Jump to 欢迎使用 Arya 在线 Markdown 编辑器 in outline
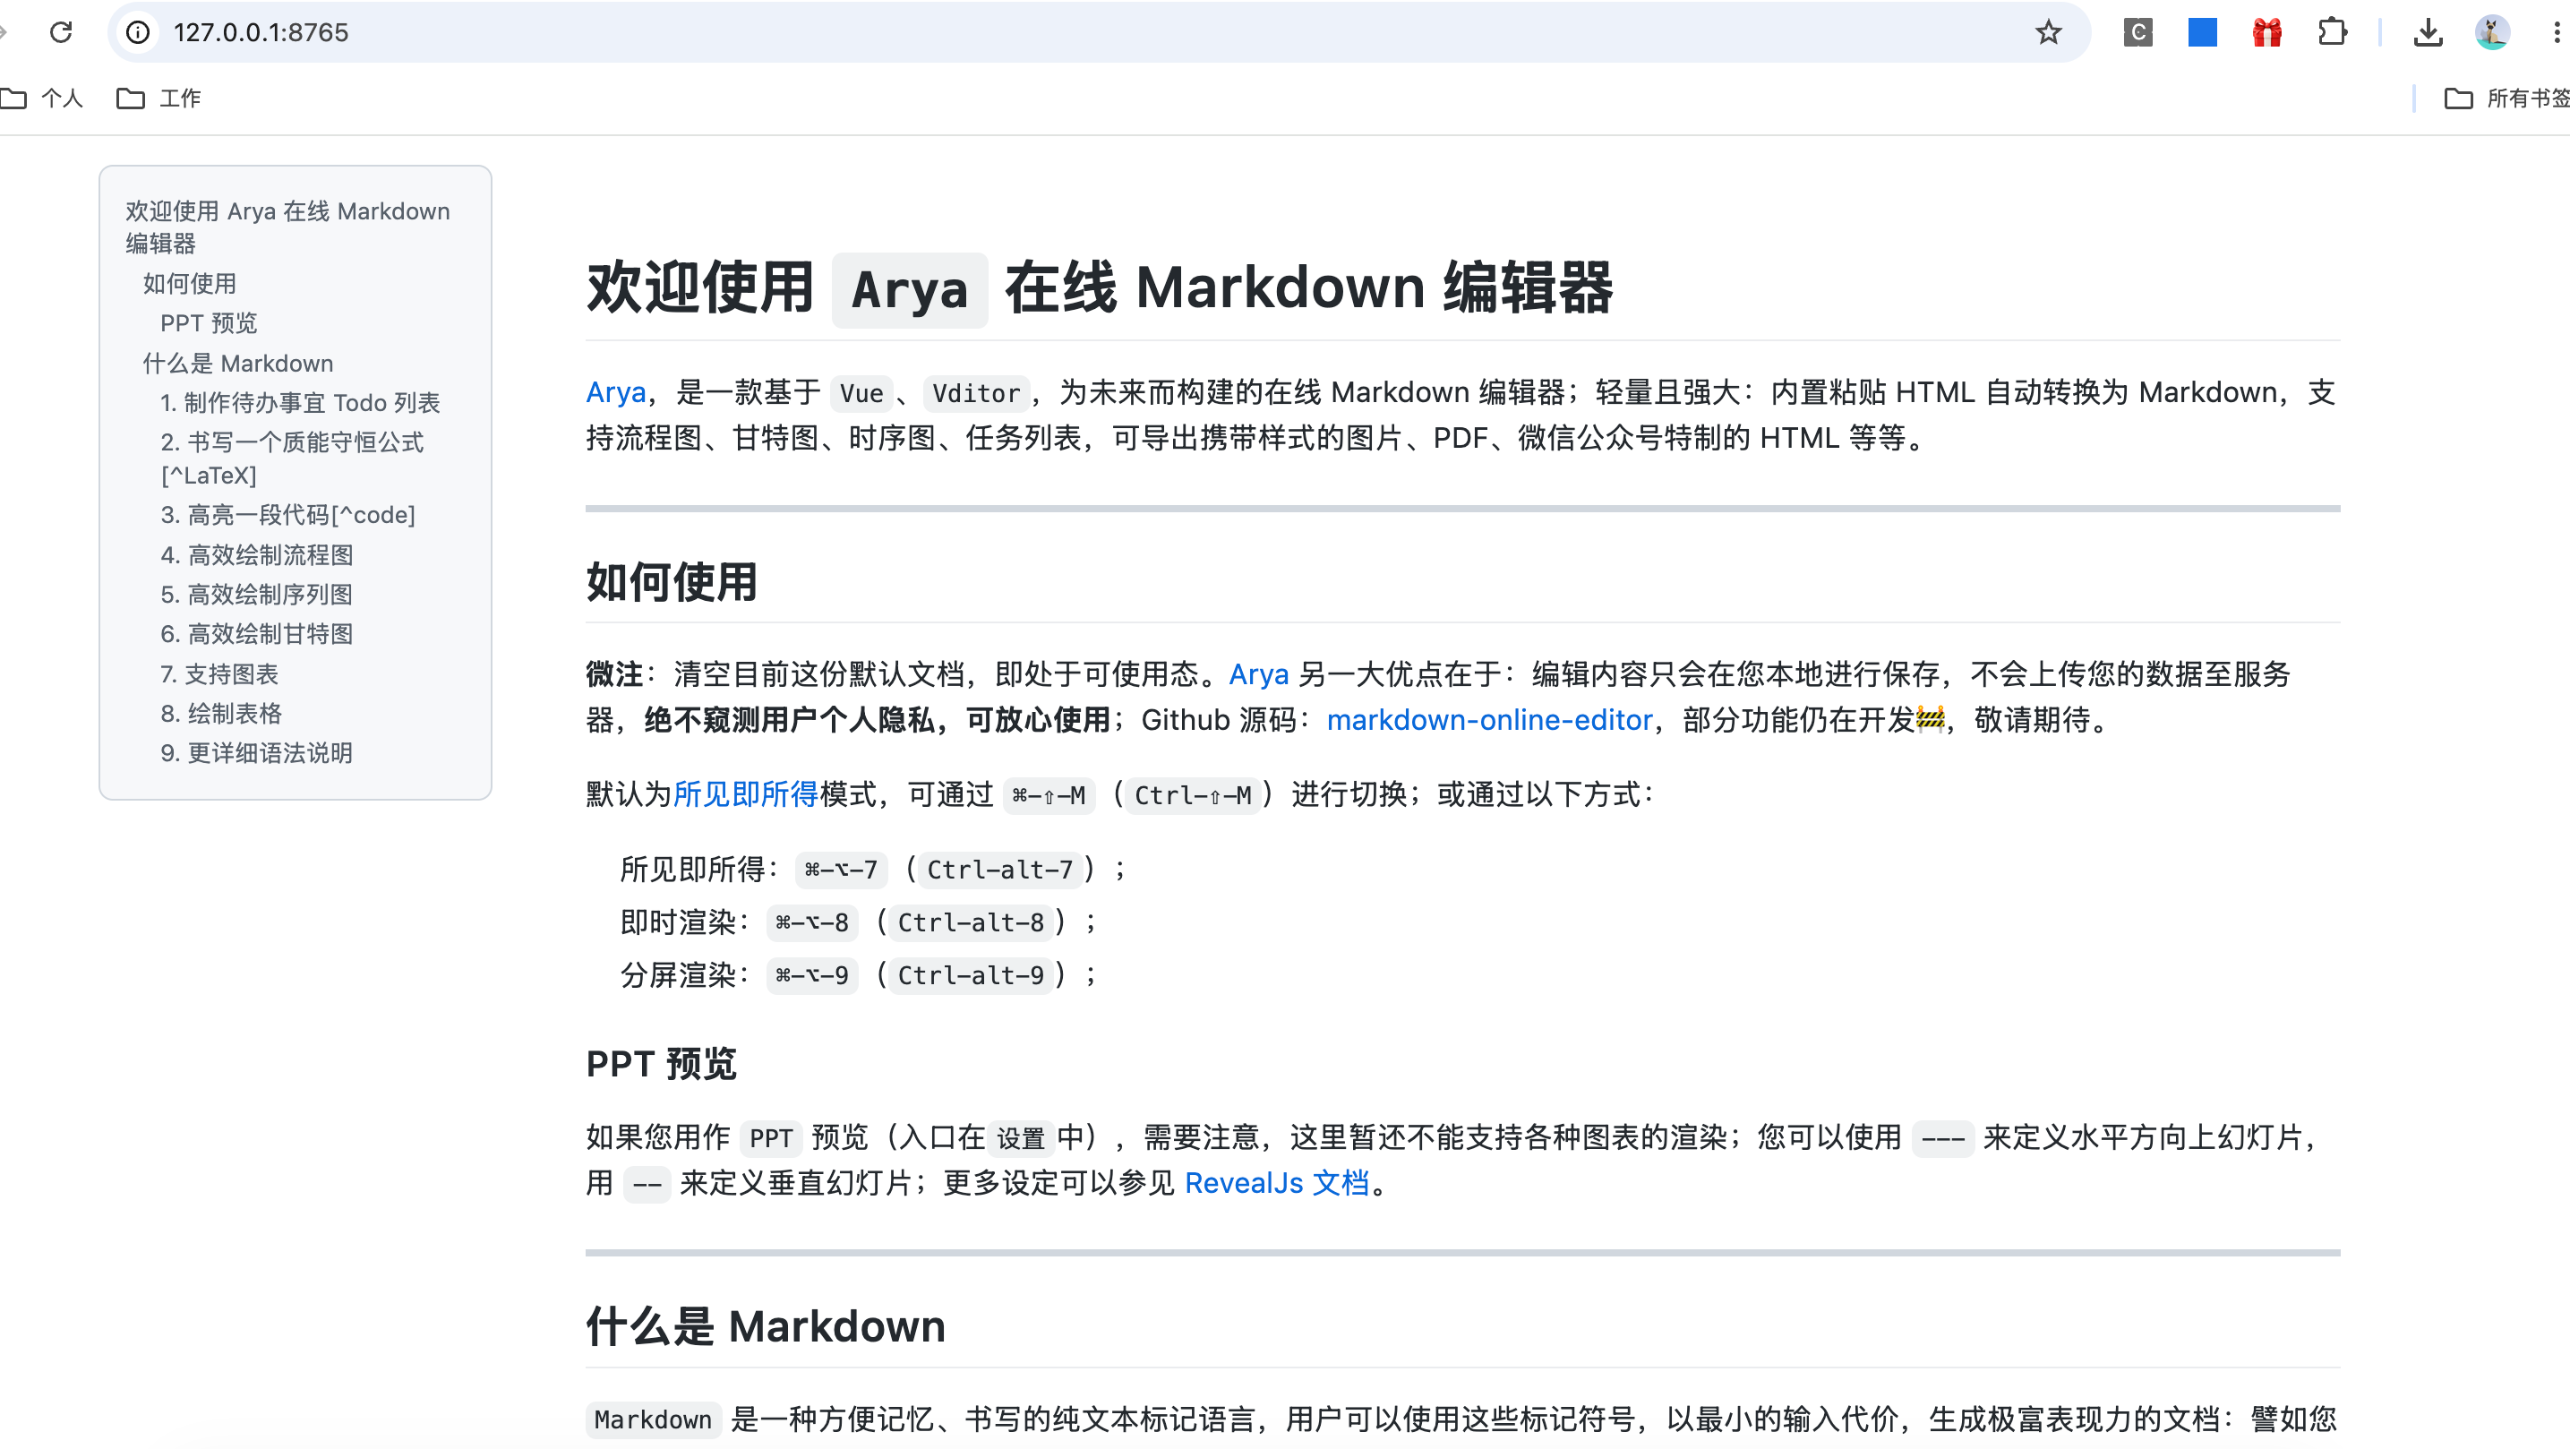Image resolution: width=2570 pixels, height=1449 pixels. tap(287, 227)
